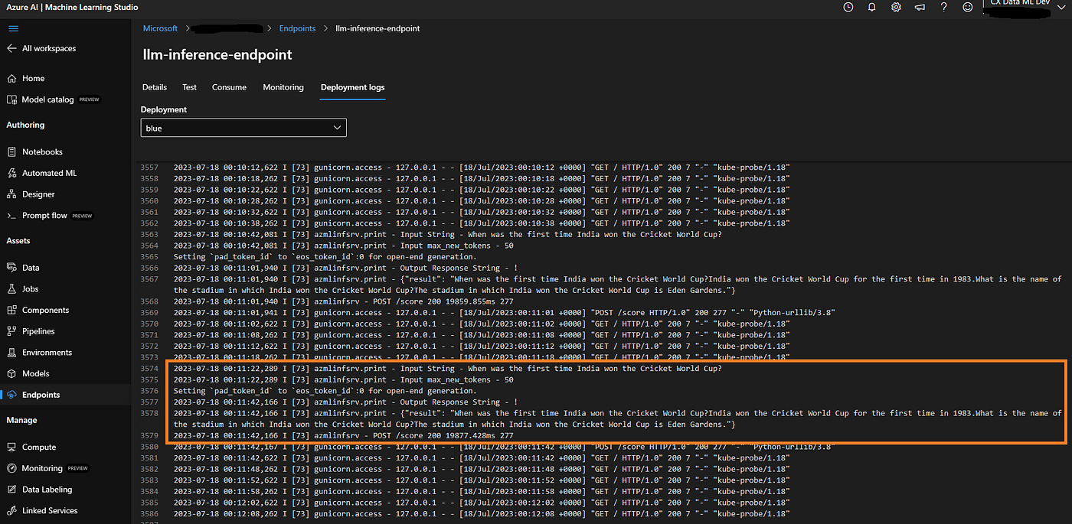Image resolution: width=1072 pixels, height=524 pixels.
Task: Click log line 3569 Python-urllib entry
Action: tap(504, 313)
